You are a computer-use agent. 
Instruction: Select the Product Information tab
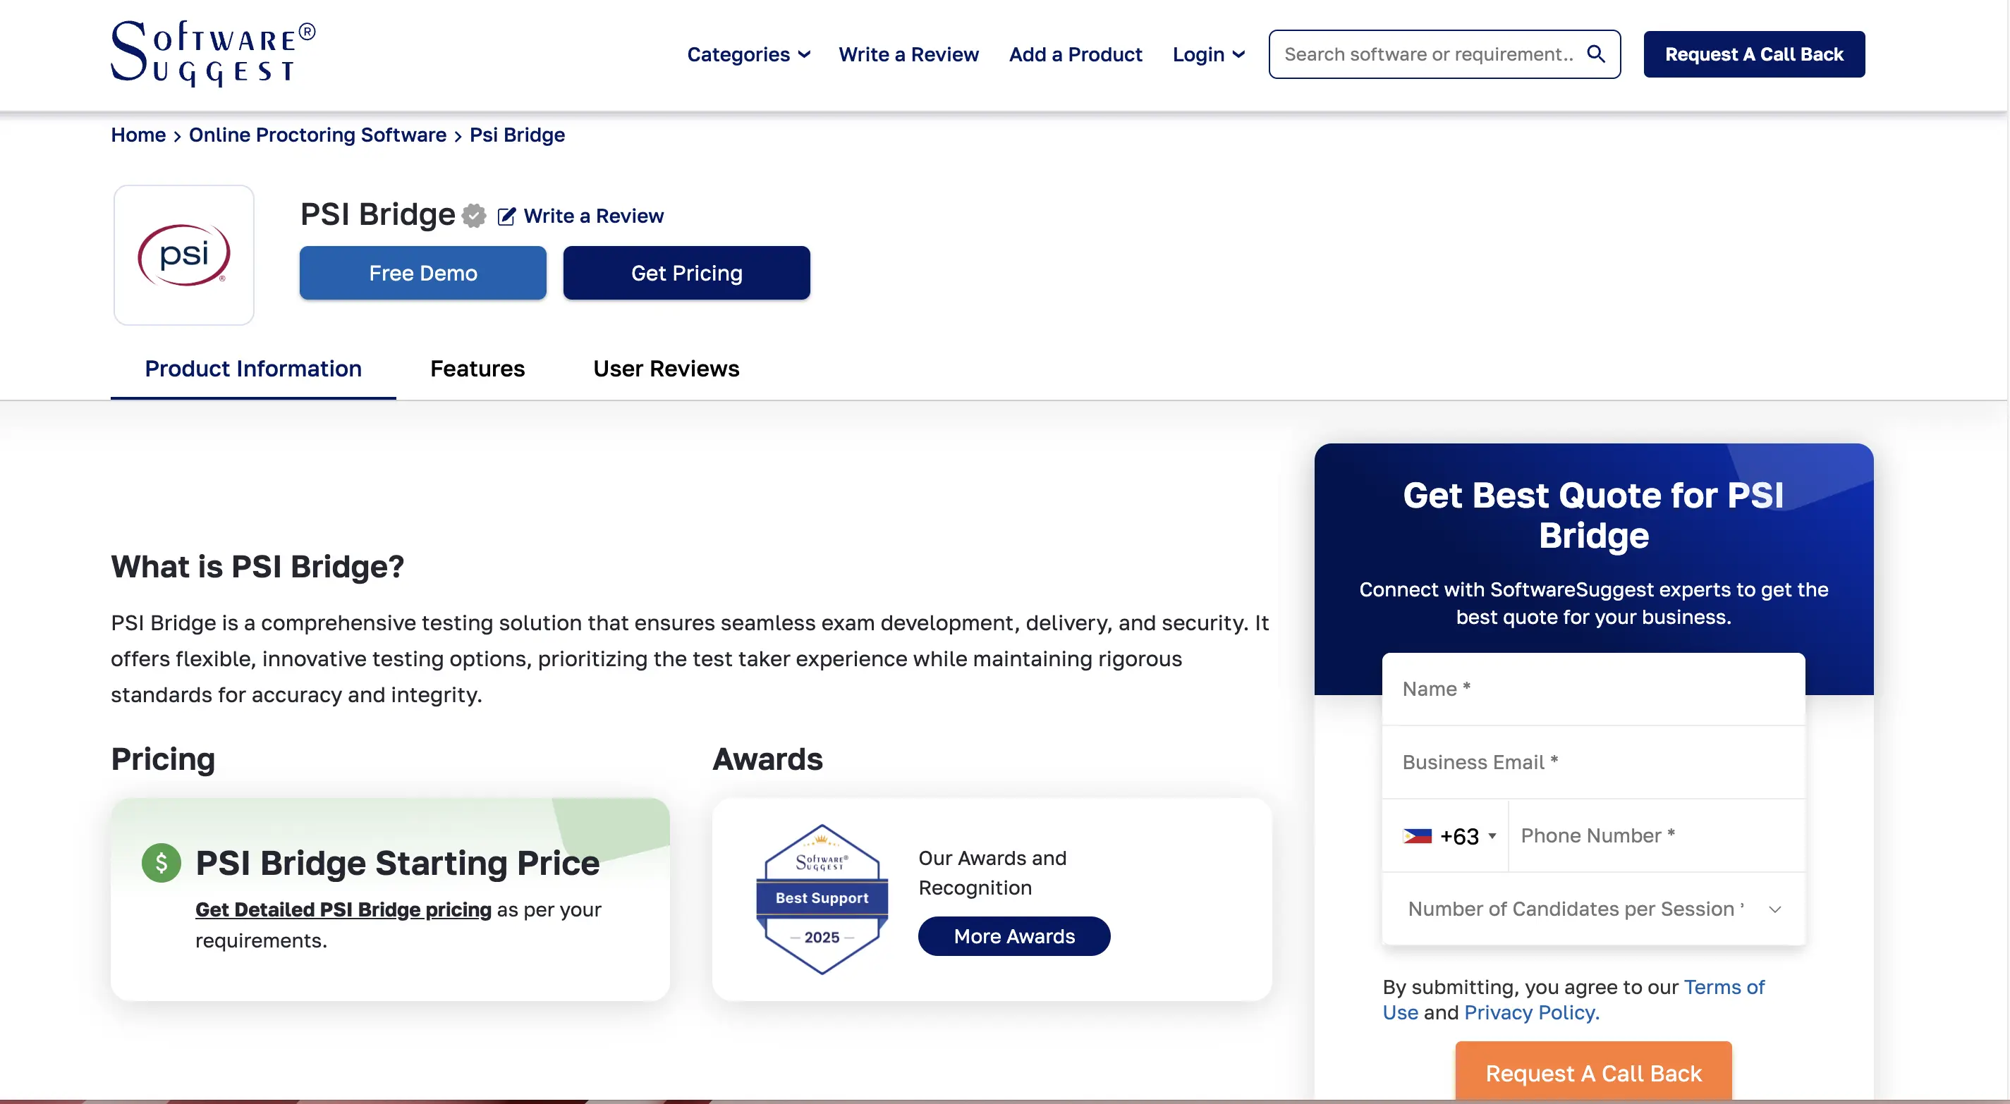pyautogui.click(x=252, y=368)
